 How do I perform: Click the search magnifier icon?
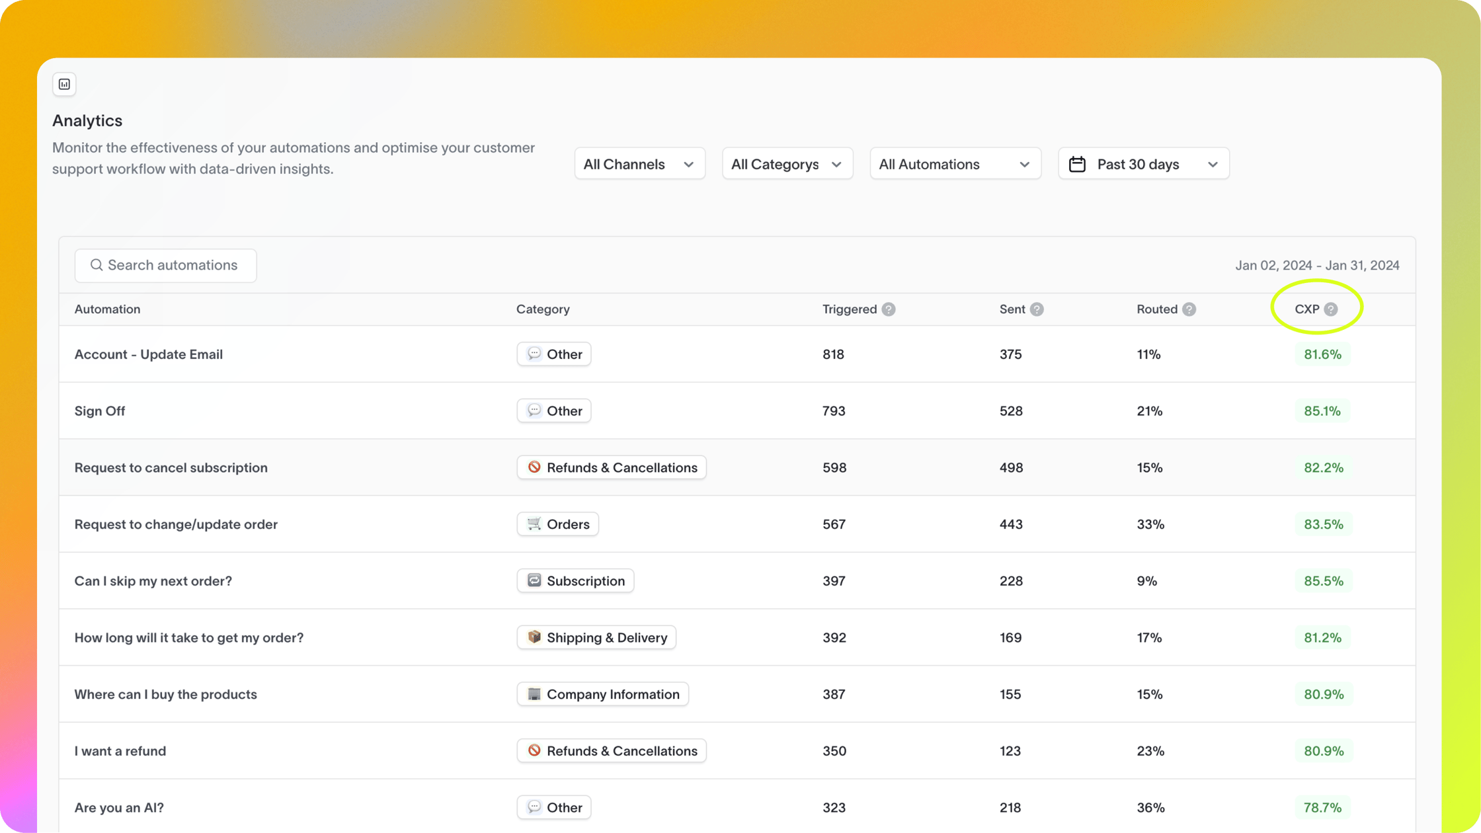coord(97,265)
